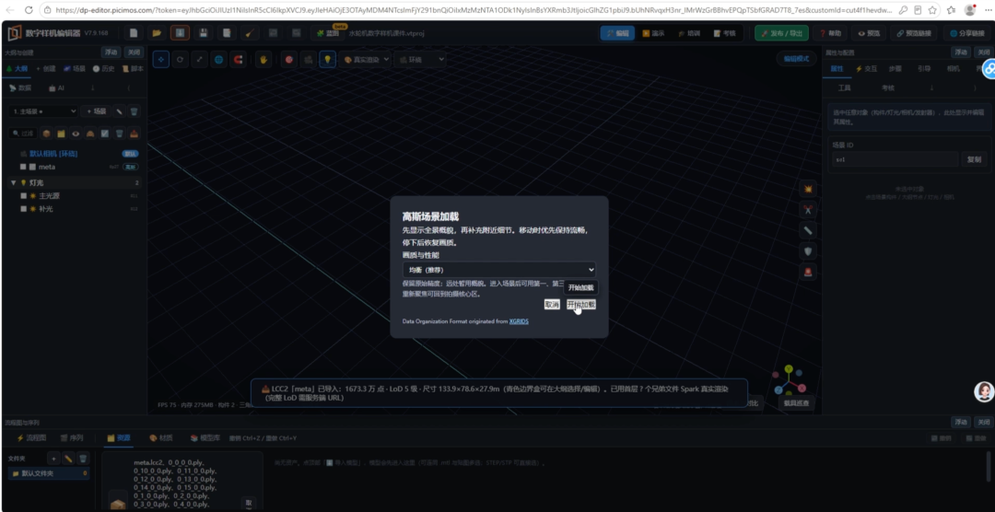Image resolution: width=995 pixels, height=512 pixels.
Task: Switch to 步骤 tab in properties panel
Action: click(x=895, y=68)
